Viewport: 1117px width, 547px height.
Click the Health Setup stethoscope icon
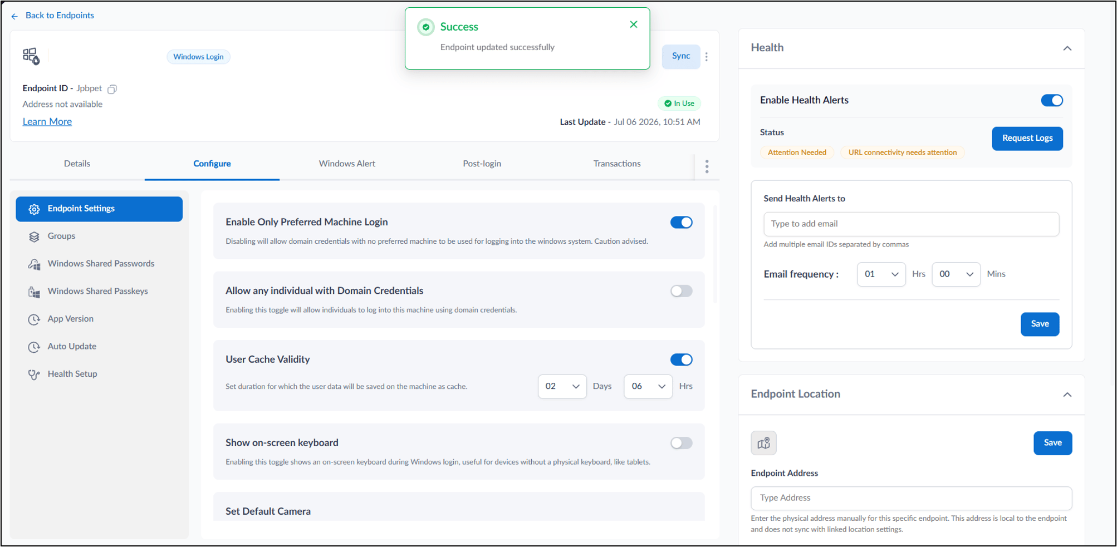(34, 374)
